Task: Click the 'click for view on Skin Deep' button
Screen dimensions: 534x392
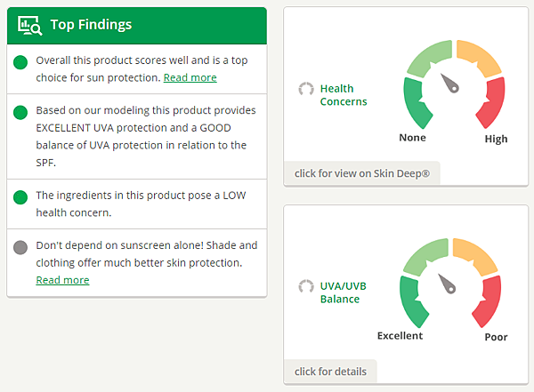Action: pos(361,173)
